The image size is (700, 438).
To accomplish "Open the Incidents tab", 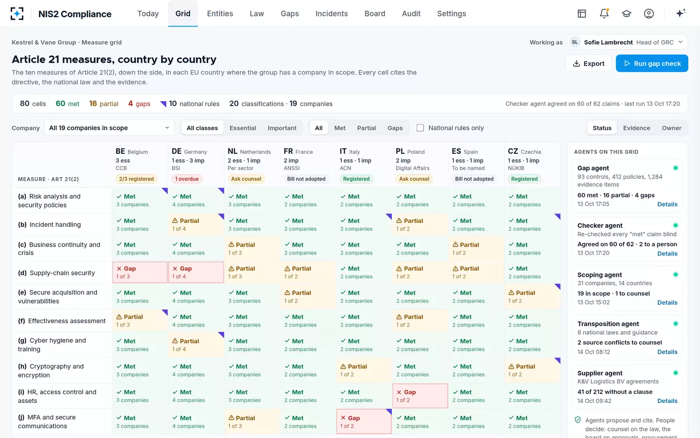I will [x=332, y=14].
